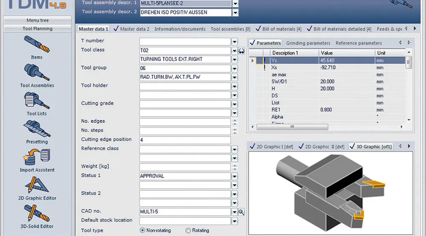Click the 3D tool holder preview
426x236 pixels.
coord(331,193)
